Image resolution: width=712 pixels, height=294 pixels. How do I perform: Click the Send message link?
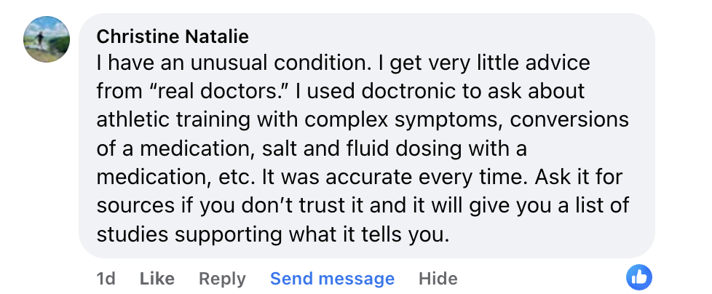(x=332, y=279)
